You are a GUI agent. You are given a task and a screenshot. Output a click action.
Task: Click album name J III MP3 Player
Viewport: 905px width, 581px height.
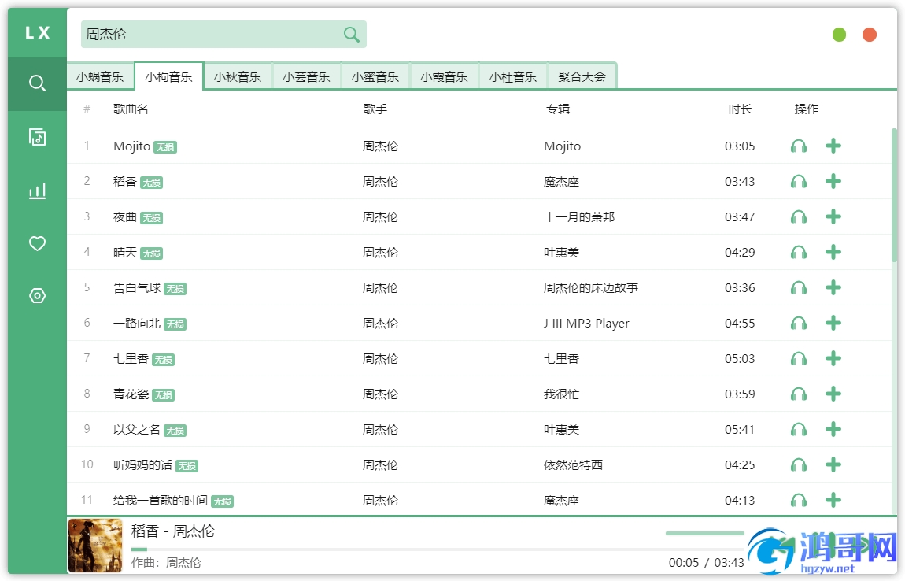(x=586, y=324)
